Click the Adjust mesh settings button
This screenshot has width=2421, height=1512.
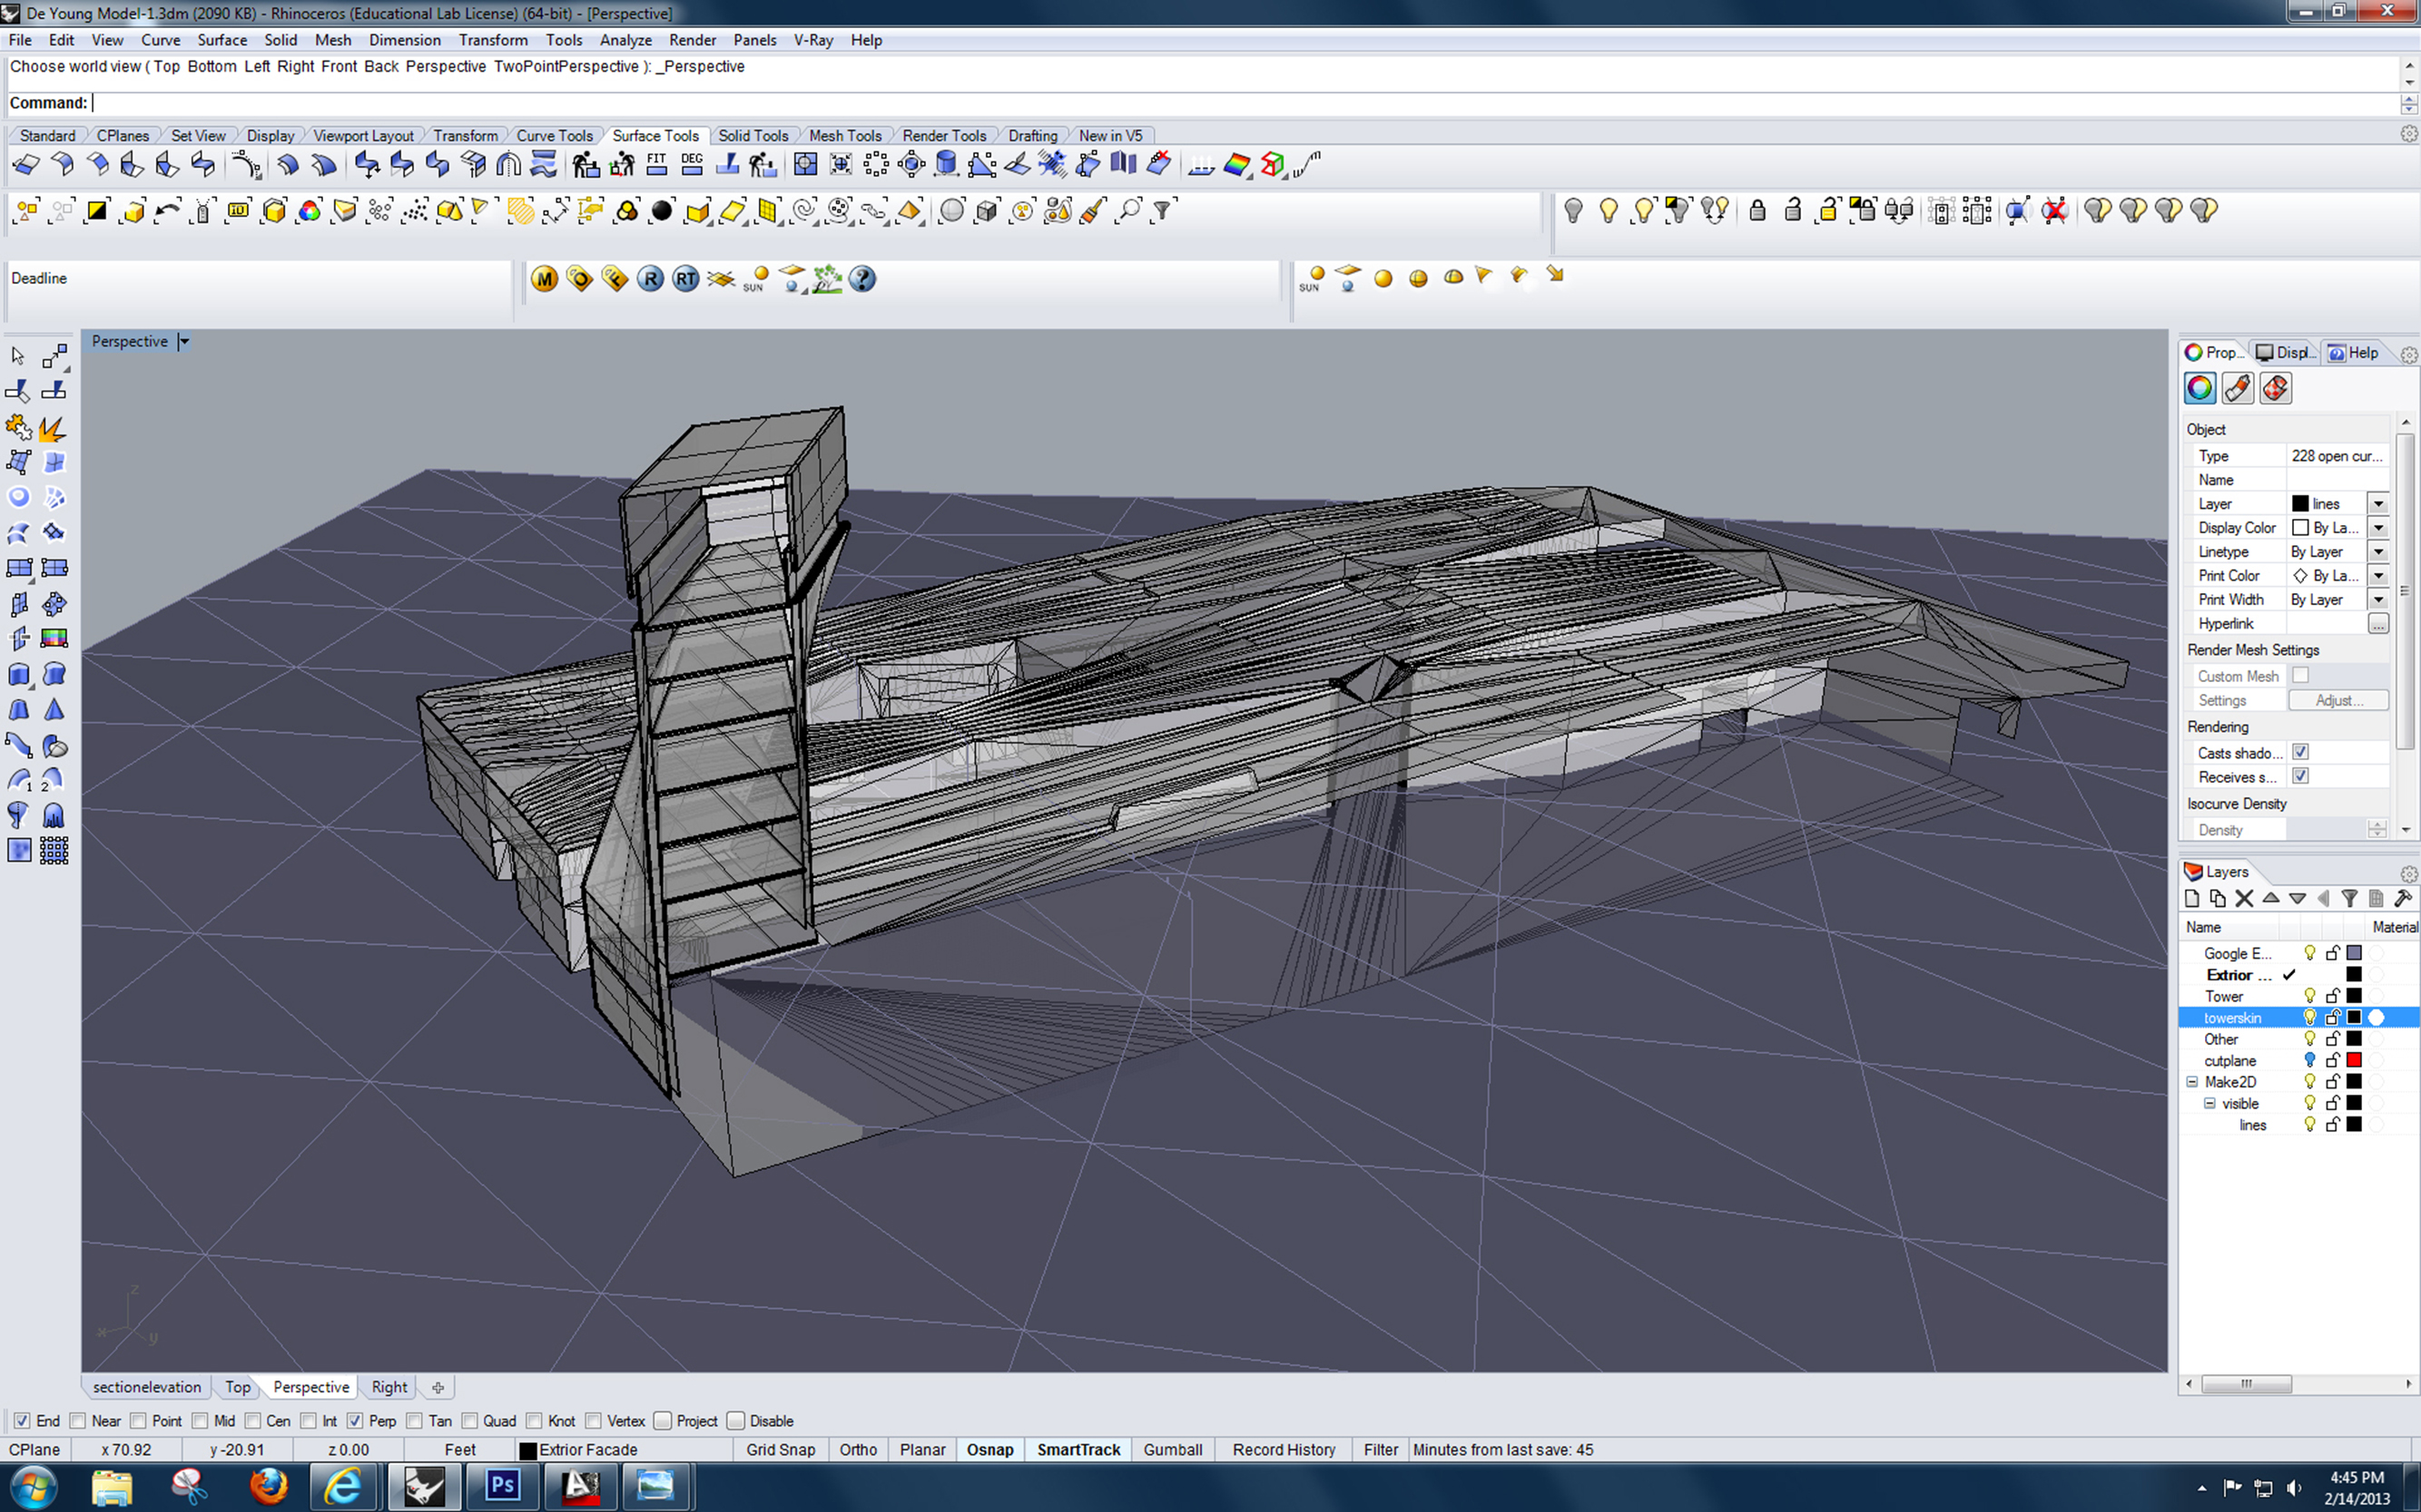(x=2337, y=700)
